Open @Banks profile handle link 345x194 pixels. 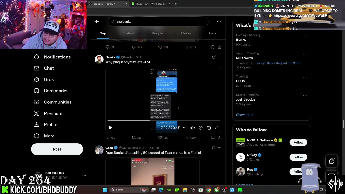click(127, 57)
